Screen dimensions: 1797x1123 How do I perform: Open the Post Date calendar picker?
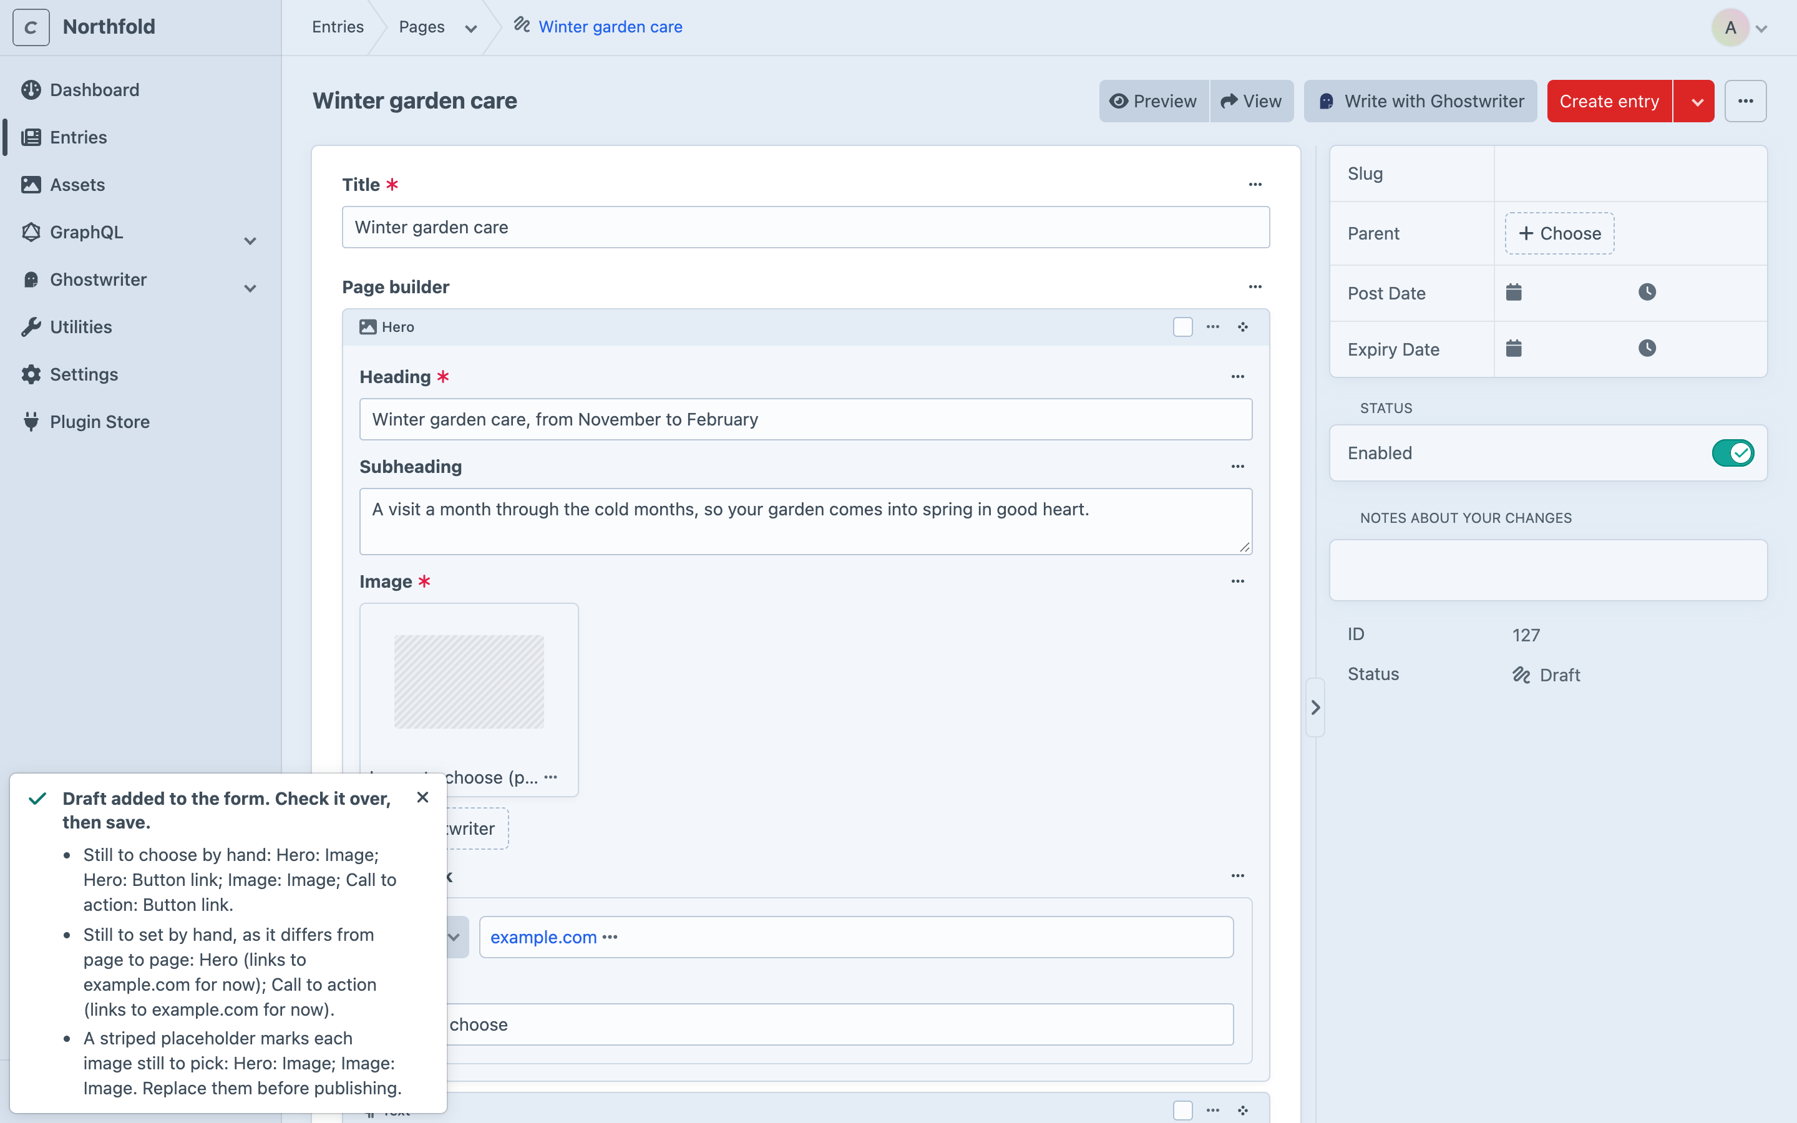coord(1513,292)
